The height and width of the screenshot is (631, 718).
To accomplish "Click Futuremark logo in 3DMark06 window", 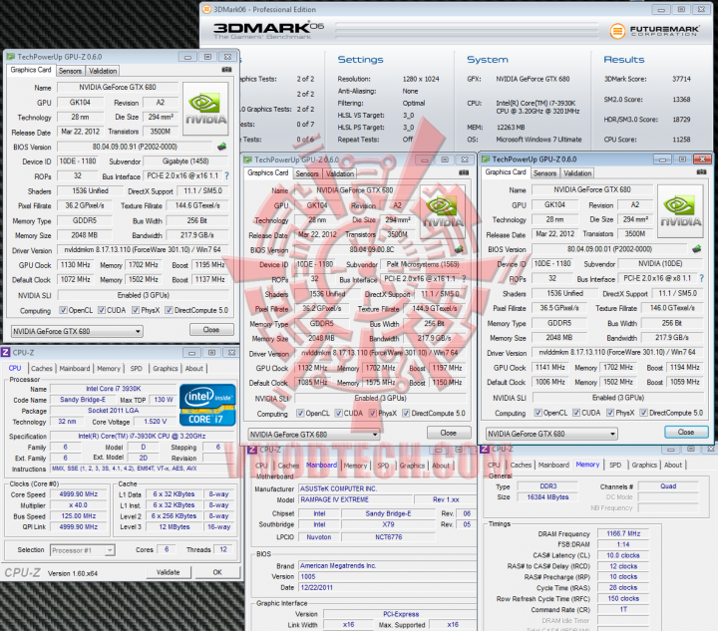I will (x=654, y=31).
